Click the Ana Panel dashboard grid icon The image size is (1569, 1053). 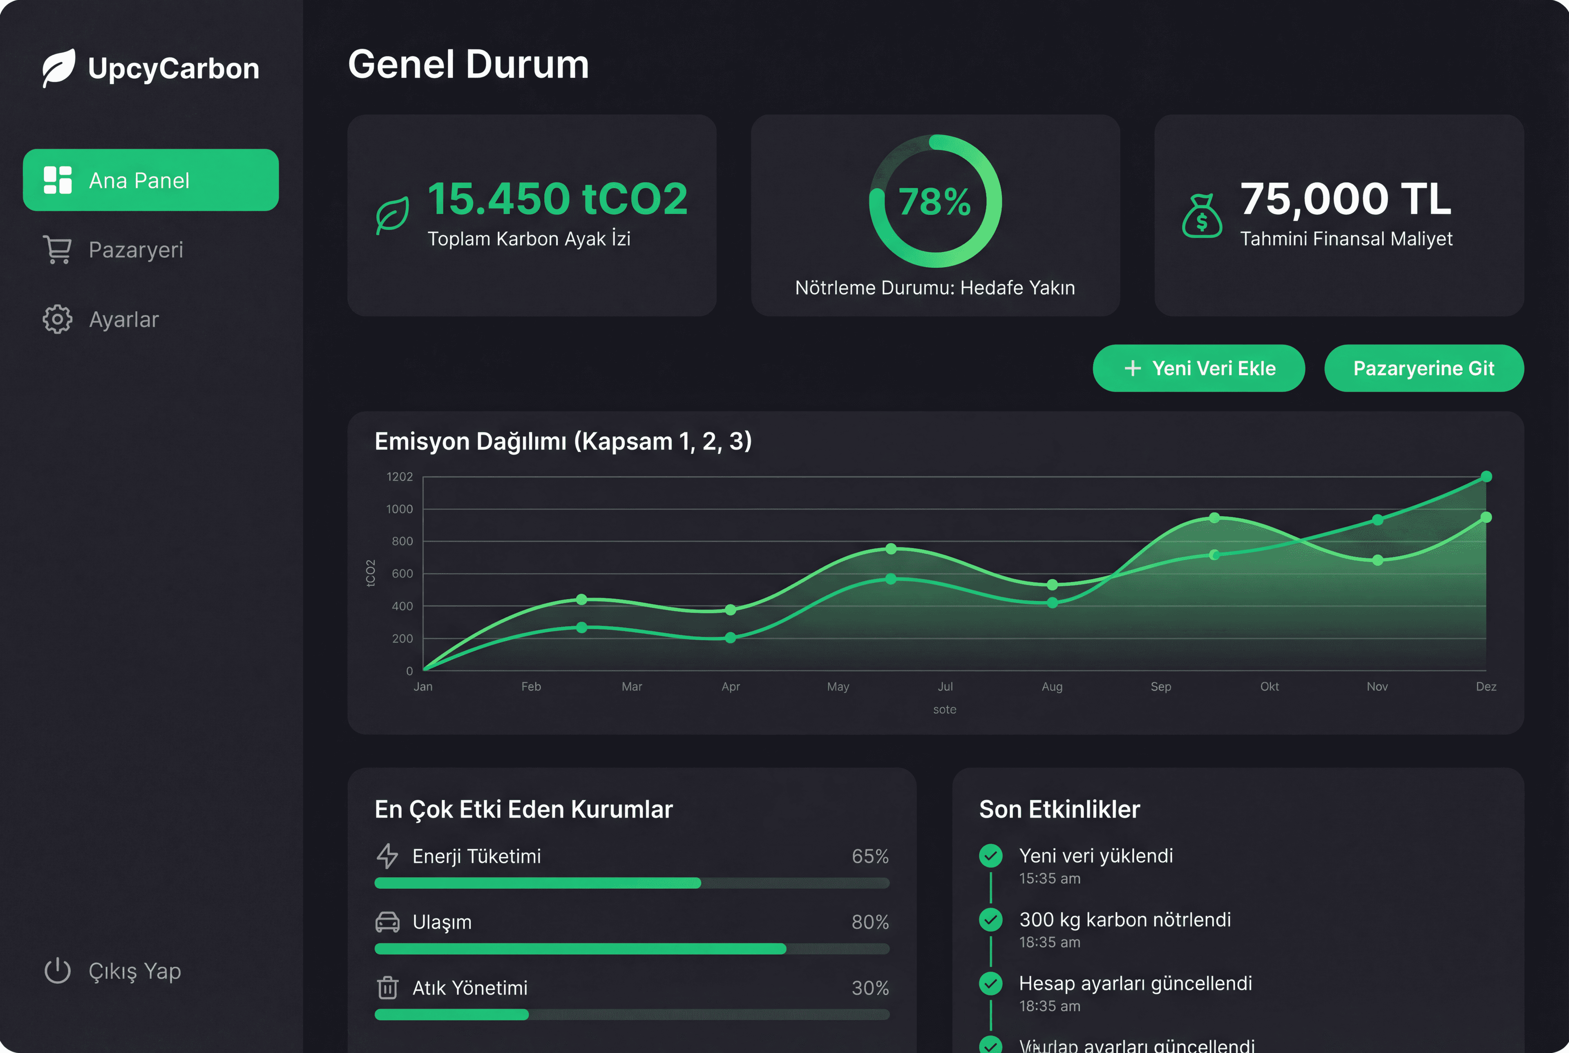58,180
